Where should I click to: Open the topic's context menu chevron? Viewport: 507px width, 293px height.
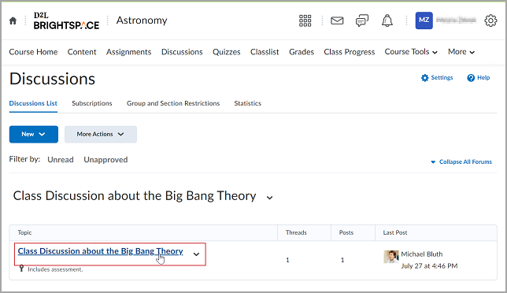point(196,254)
